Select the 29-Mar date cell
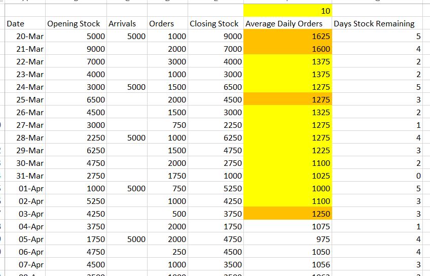The height and width of the screenshot is (276, 430). [x=25, y=150]
